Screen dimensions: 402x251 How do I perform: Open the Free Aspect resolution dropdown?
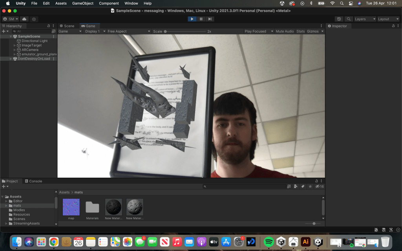[128, 31]
